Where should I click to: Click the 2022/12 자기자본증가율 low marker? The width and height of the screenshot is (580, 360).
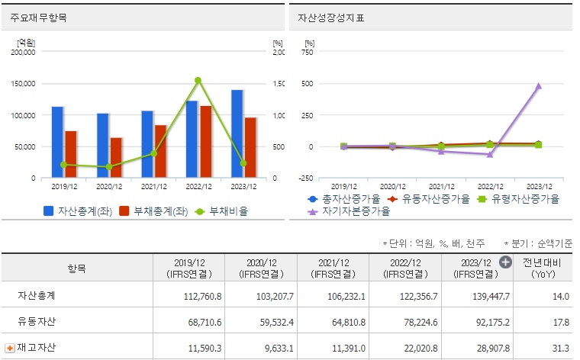point(490,155)
